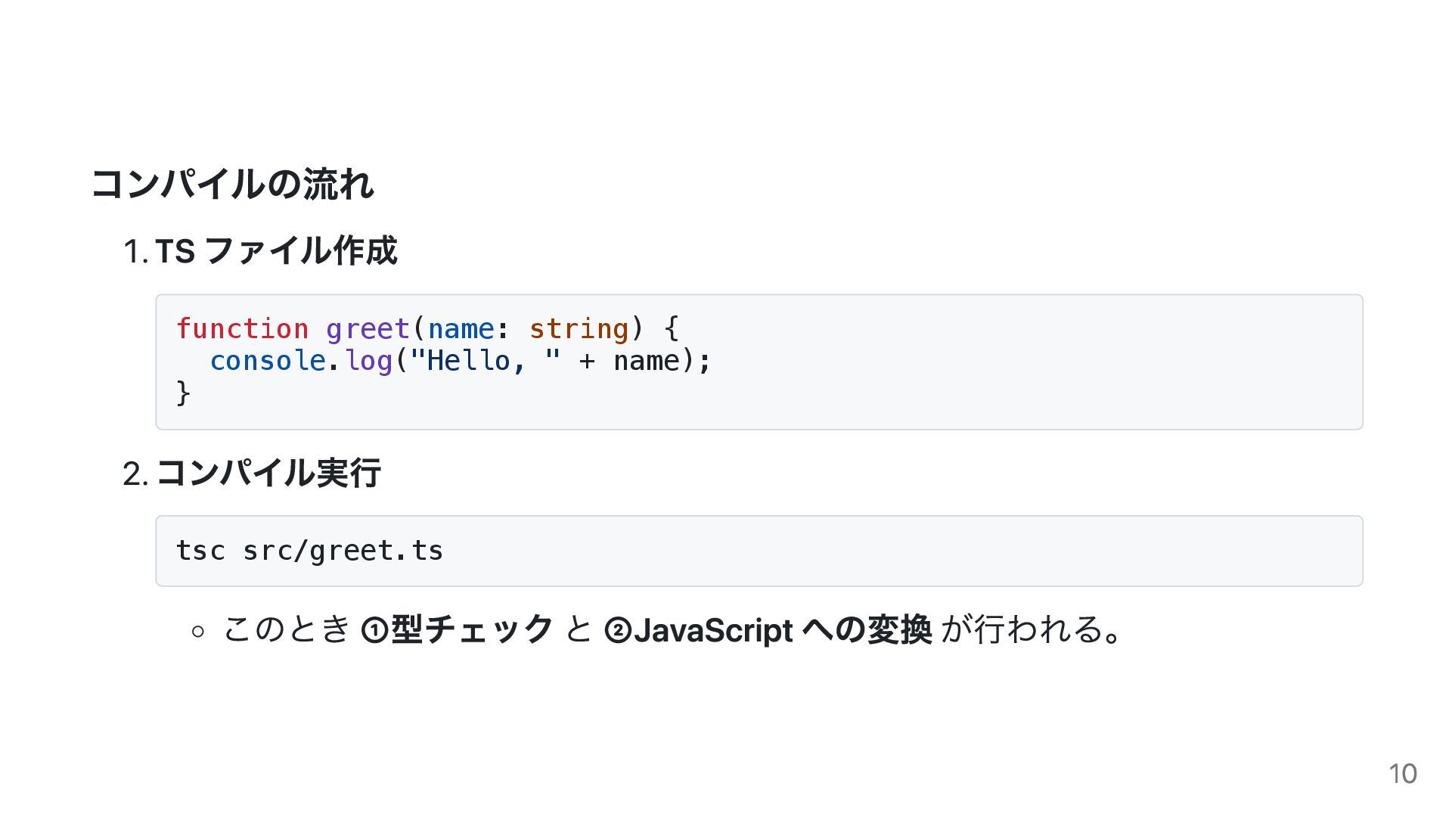This screenshot has height=817, width=1452.
Task: Click the 'greet' function name in the code
Action: coord(368,330)
